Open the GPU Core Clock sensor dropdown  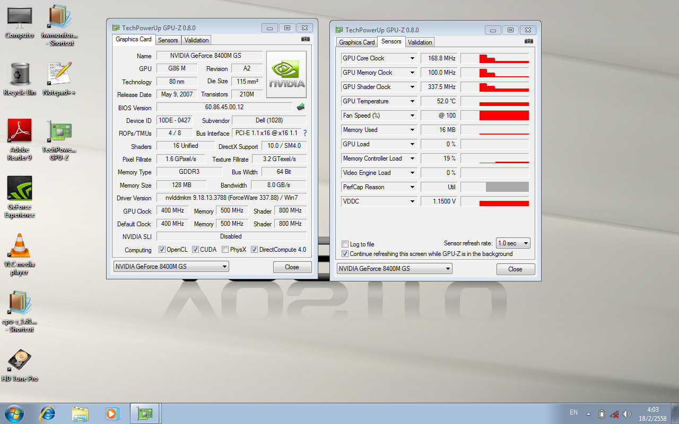click(x=412, y=58)
